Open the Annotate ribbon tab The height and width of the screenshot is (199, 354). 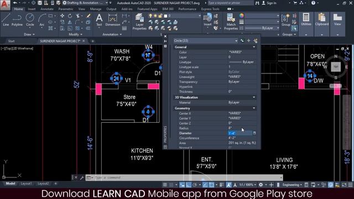(47, 9)
